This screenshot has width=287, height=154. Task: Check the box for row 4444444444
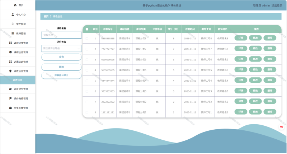(x=87, y=81)
